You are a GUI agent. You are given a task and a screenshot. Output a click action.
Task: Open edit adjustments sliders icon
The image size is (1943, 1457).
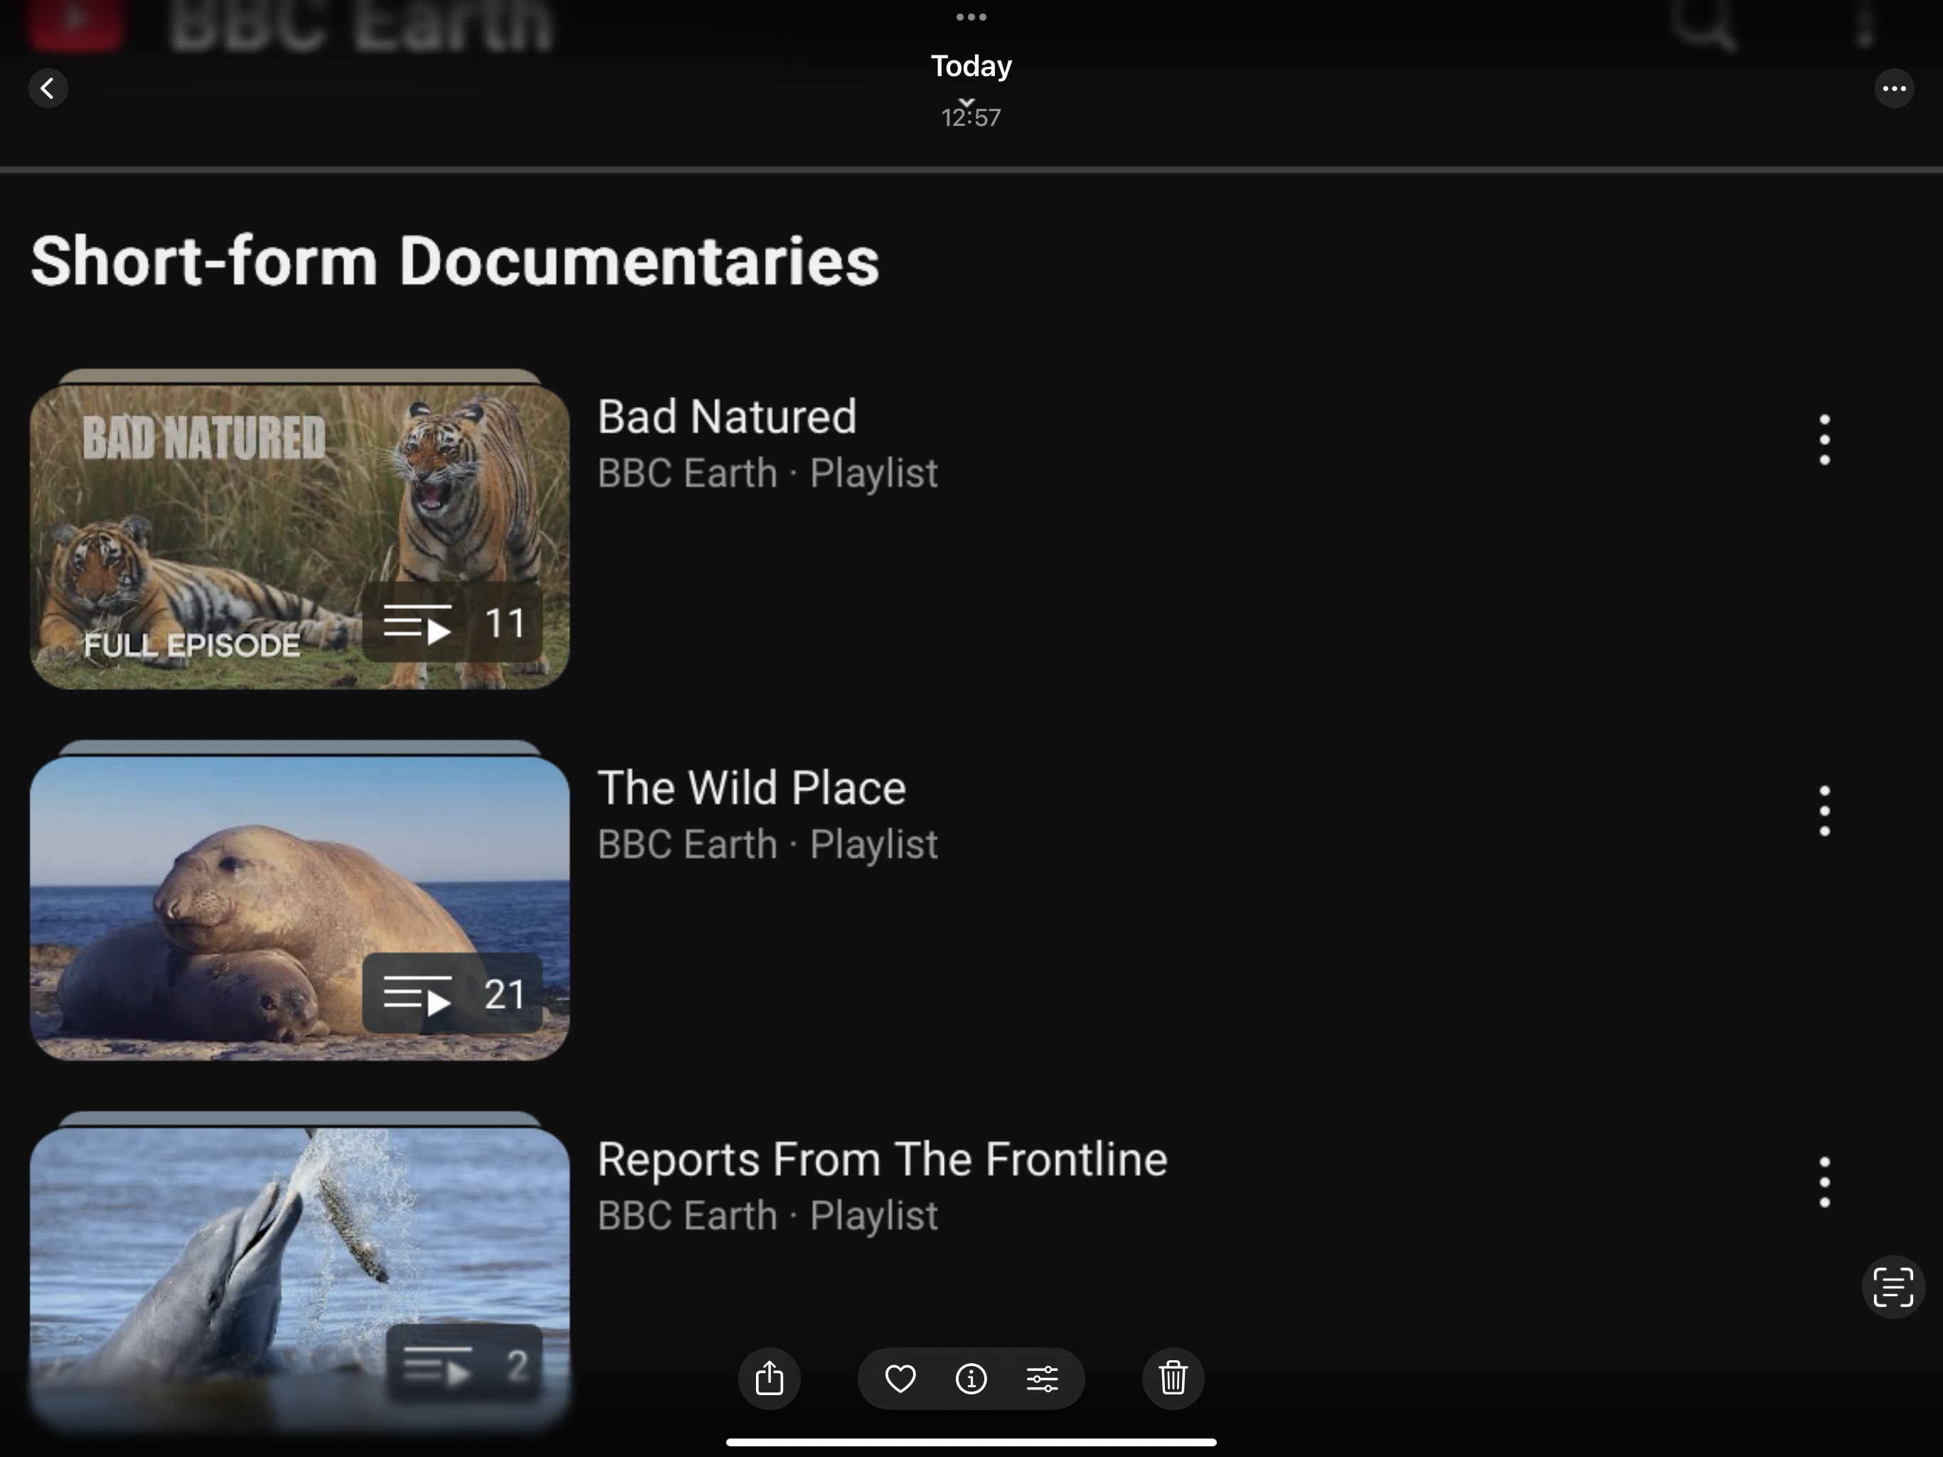click(1043, 1378)
